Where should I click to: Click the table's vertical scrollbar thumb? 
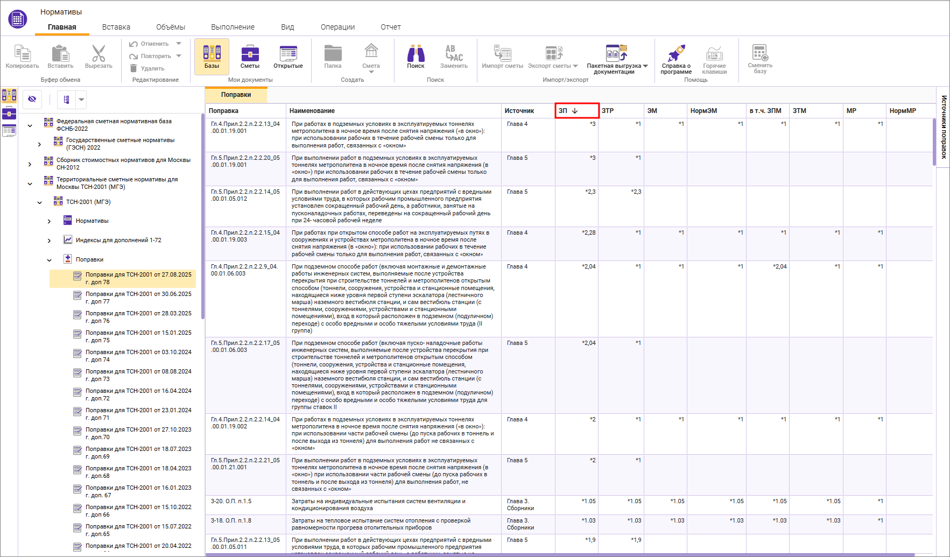click(x=934, y=142)
